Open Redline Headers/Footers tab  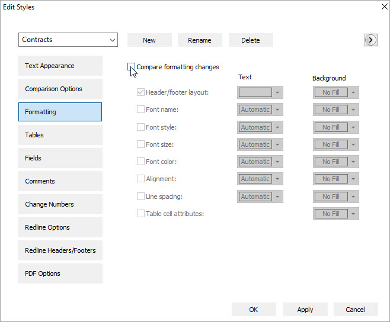[60, 250]
